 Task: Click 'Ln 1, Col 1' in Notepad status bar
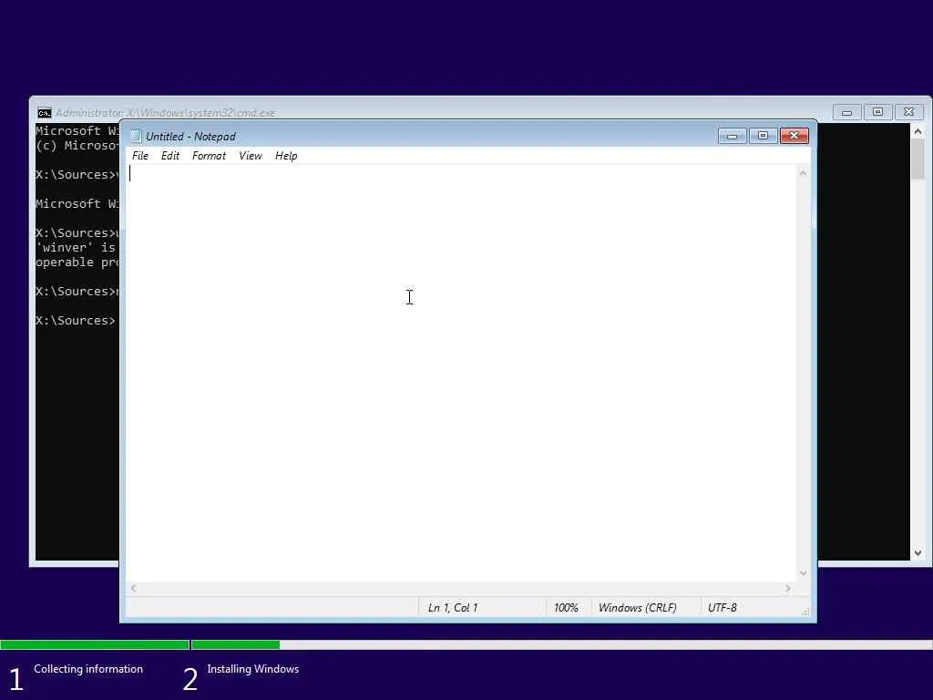pyautogui.click(x=453, y=608)
